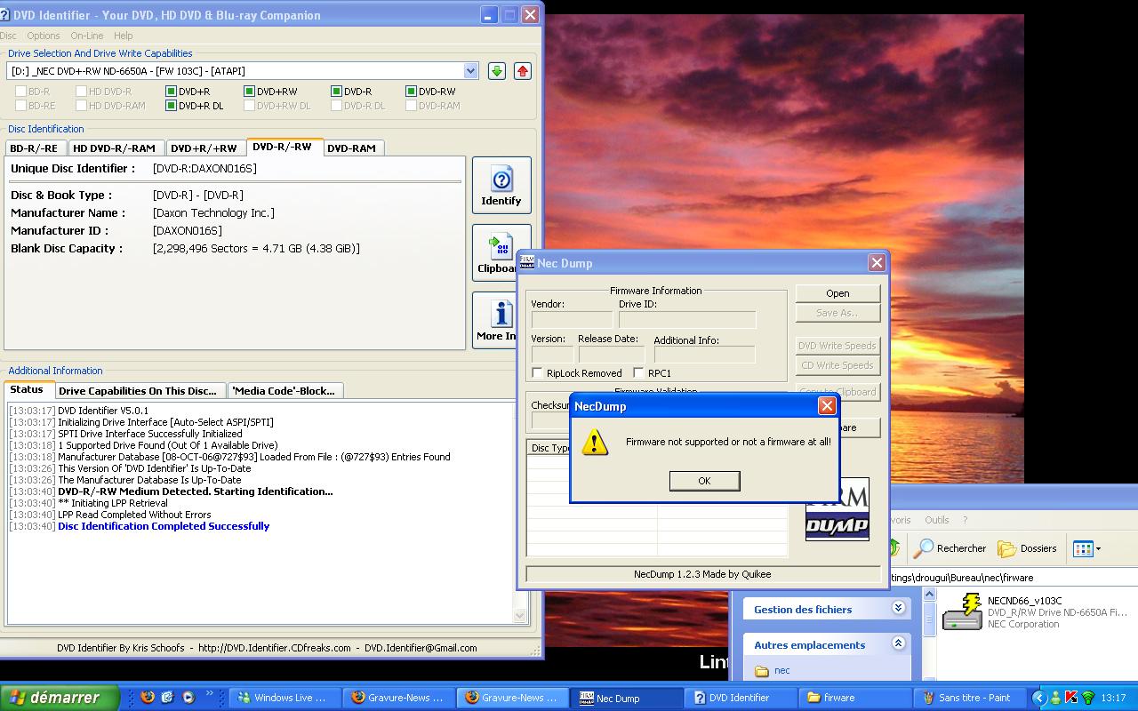The image size is (1138, 711).
Task: Click the green Messenger tray icon
Action: 1055,698
